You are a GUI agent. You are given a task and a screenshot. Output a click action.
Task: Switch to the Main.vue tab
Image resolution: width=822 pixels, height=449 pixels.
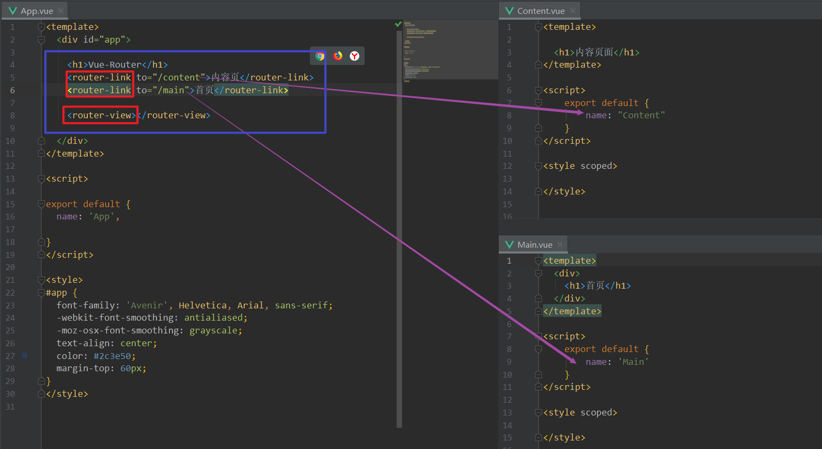[535, 244]
